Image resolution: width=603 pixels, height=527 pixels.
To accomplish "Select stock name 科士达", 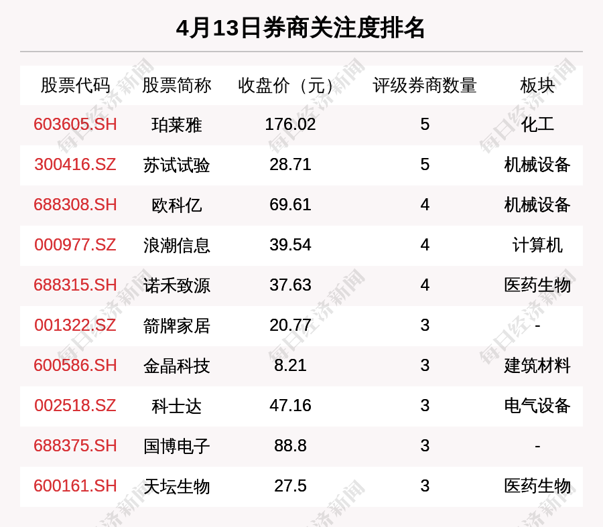I will point(176,406).
